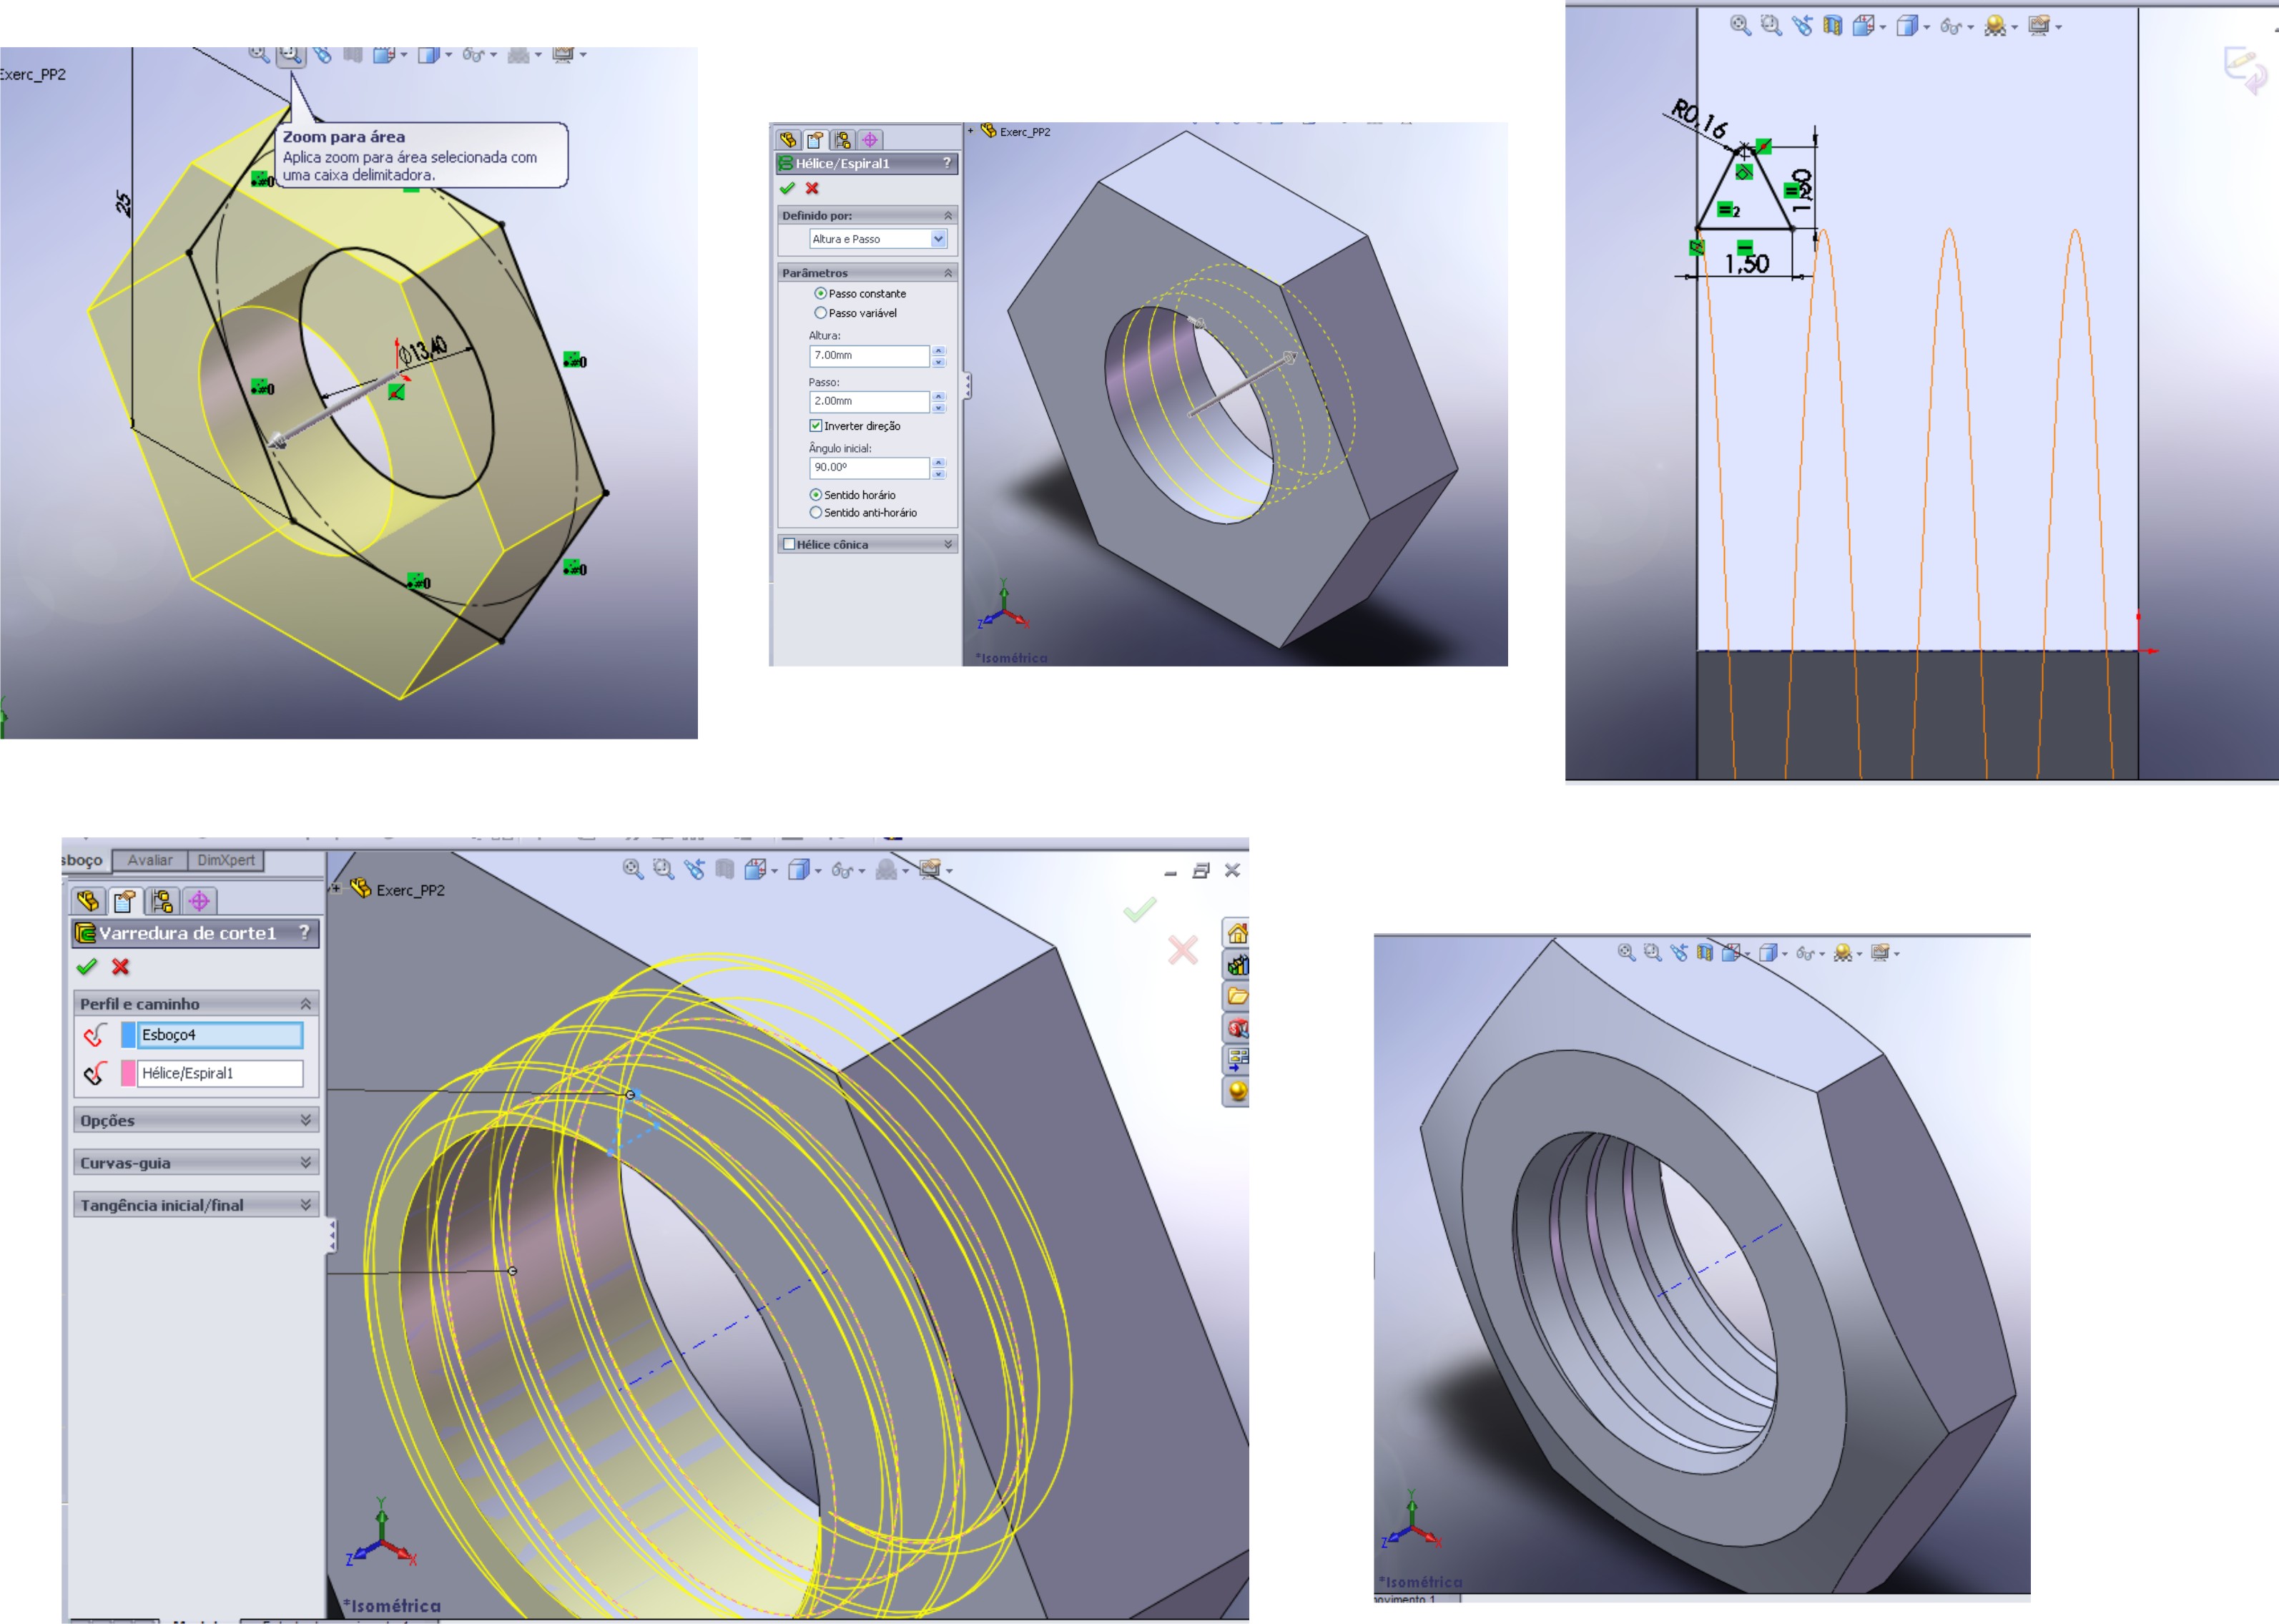This screenshot has width=2279, height=1624.
Task: Open DimXpertManager crosshair icon in Hélice panel
Action: 869,140
